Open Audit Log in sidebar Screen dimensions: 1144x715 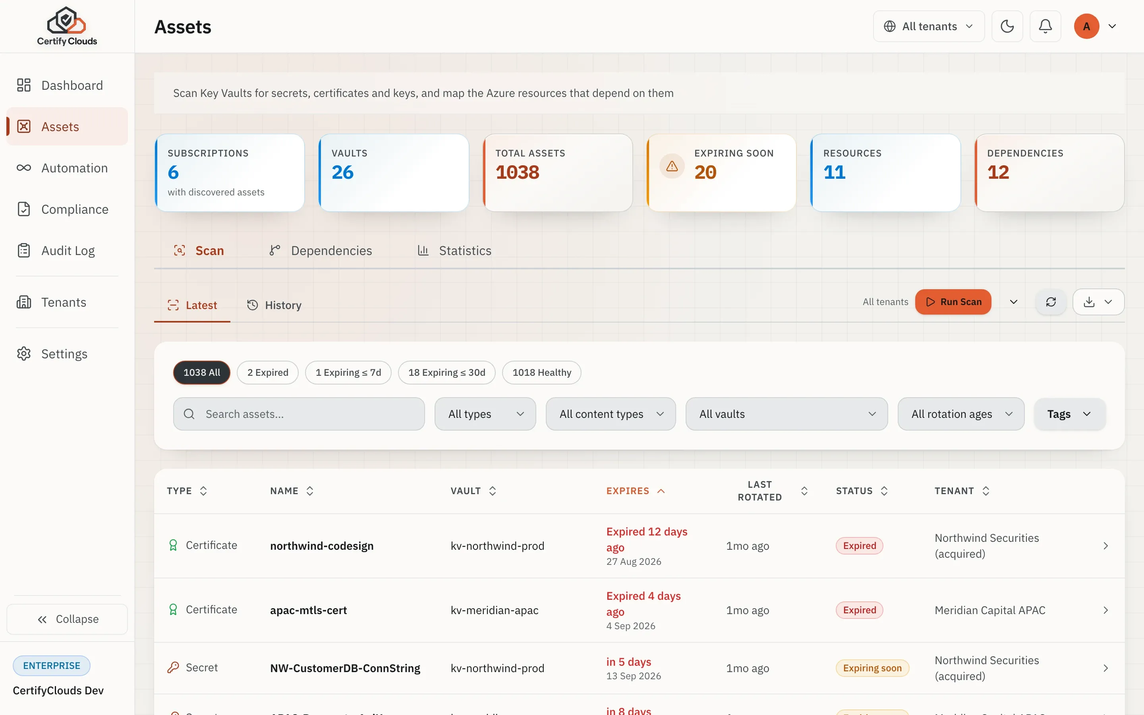(67, 250)
